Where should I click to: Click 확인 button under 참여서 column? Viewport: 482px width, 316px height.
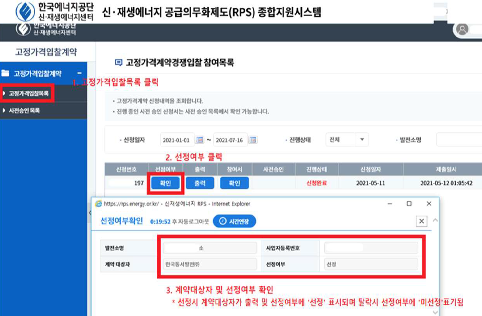[234, 183]
